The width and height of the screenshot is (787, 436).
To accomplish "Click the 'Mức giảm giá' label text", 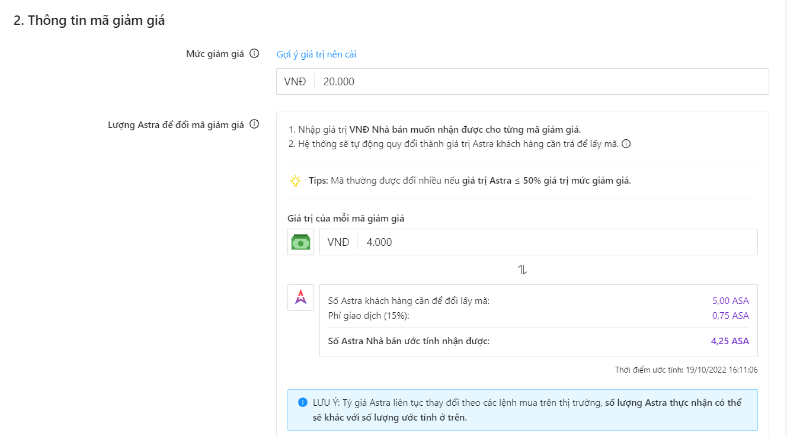I will 215,54.
